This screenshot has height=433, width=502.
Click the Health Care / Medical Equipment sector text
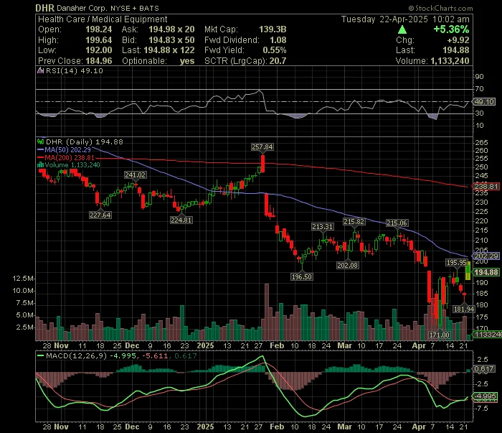click(103, 19)
